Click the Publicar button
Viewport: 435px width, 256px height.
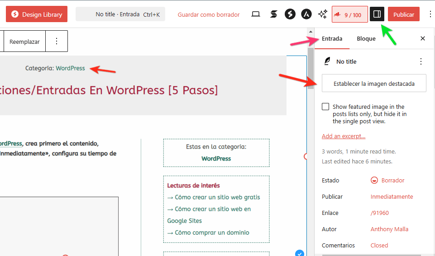(404, 14)
